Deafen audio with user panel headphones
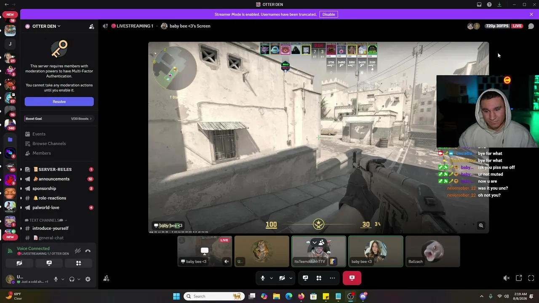This screenshot has height=303, width=539. tap(72, 279)
